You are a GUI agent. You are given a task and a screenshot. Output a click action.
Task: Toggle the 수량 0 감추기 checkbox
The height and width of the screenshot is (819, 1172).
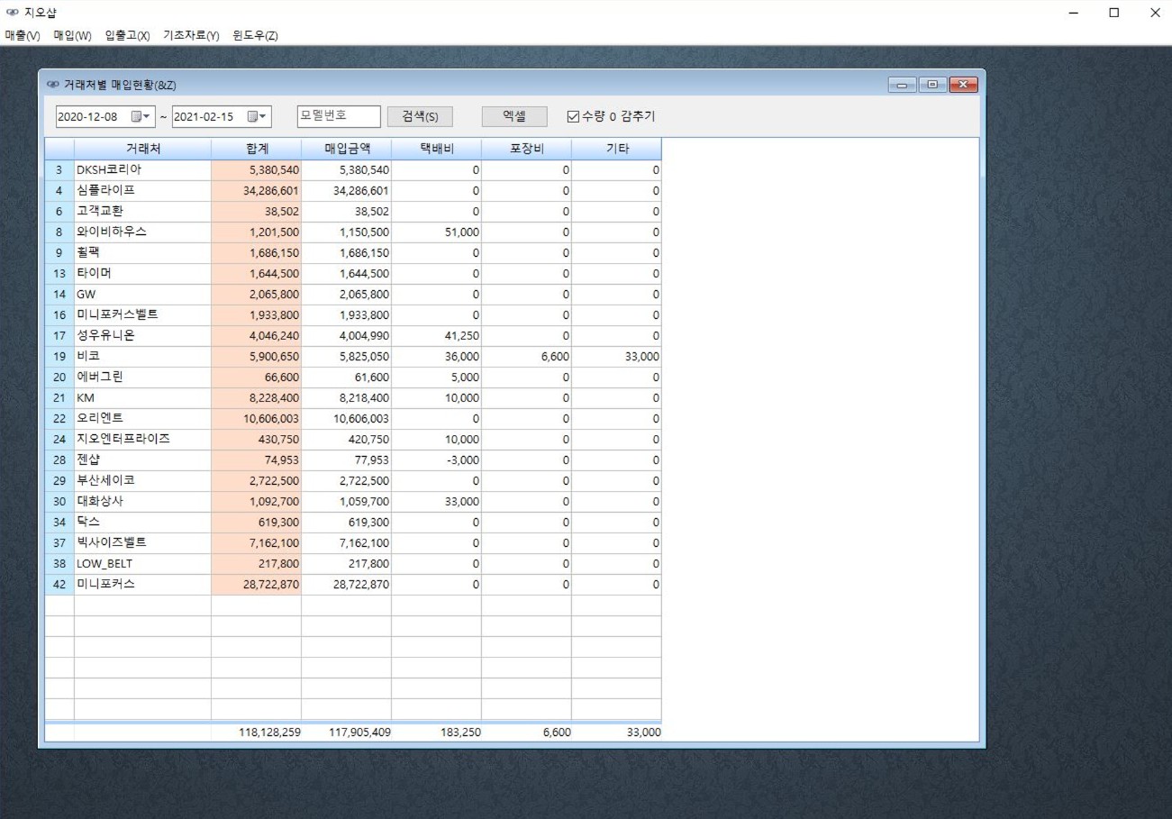[x=573, y=117]
